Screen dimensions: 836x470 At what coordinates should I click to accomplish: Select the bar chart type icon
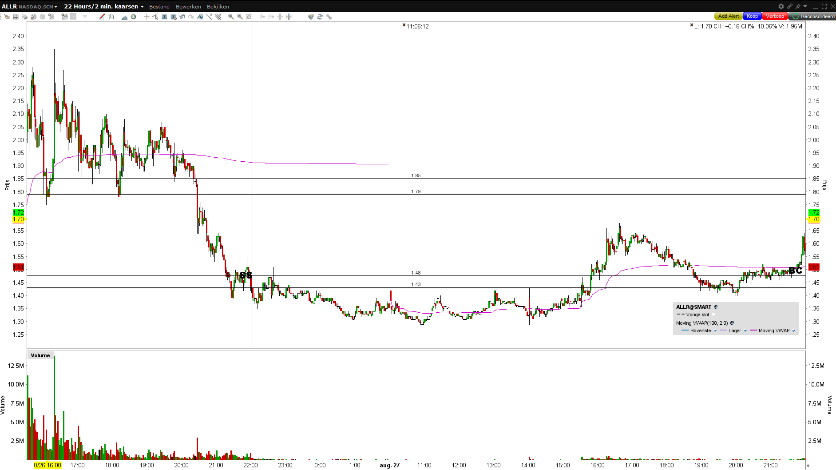[x=111, y=17]
